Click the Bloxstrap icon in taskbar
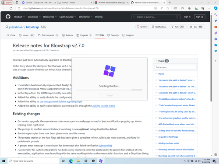 [x=101, y=161]
